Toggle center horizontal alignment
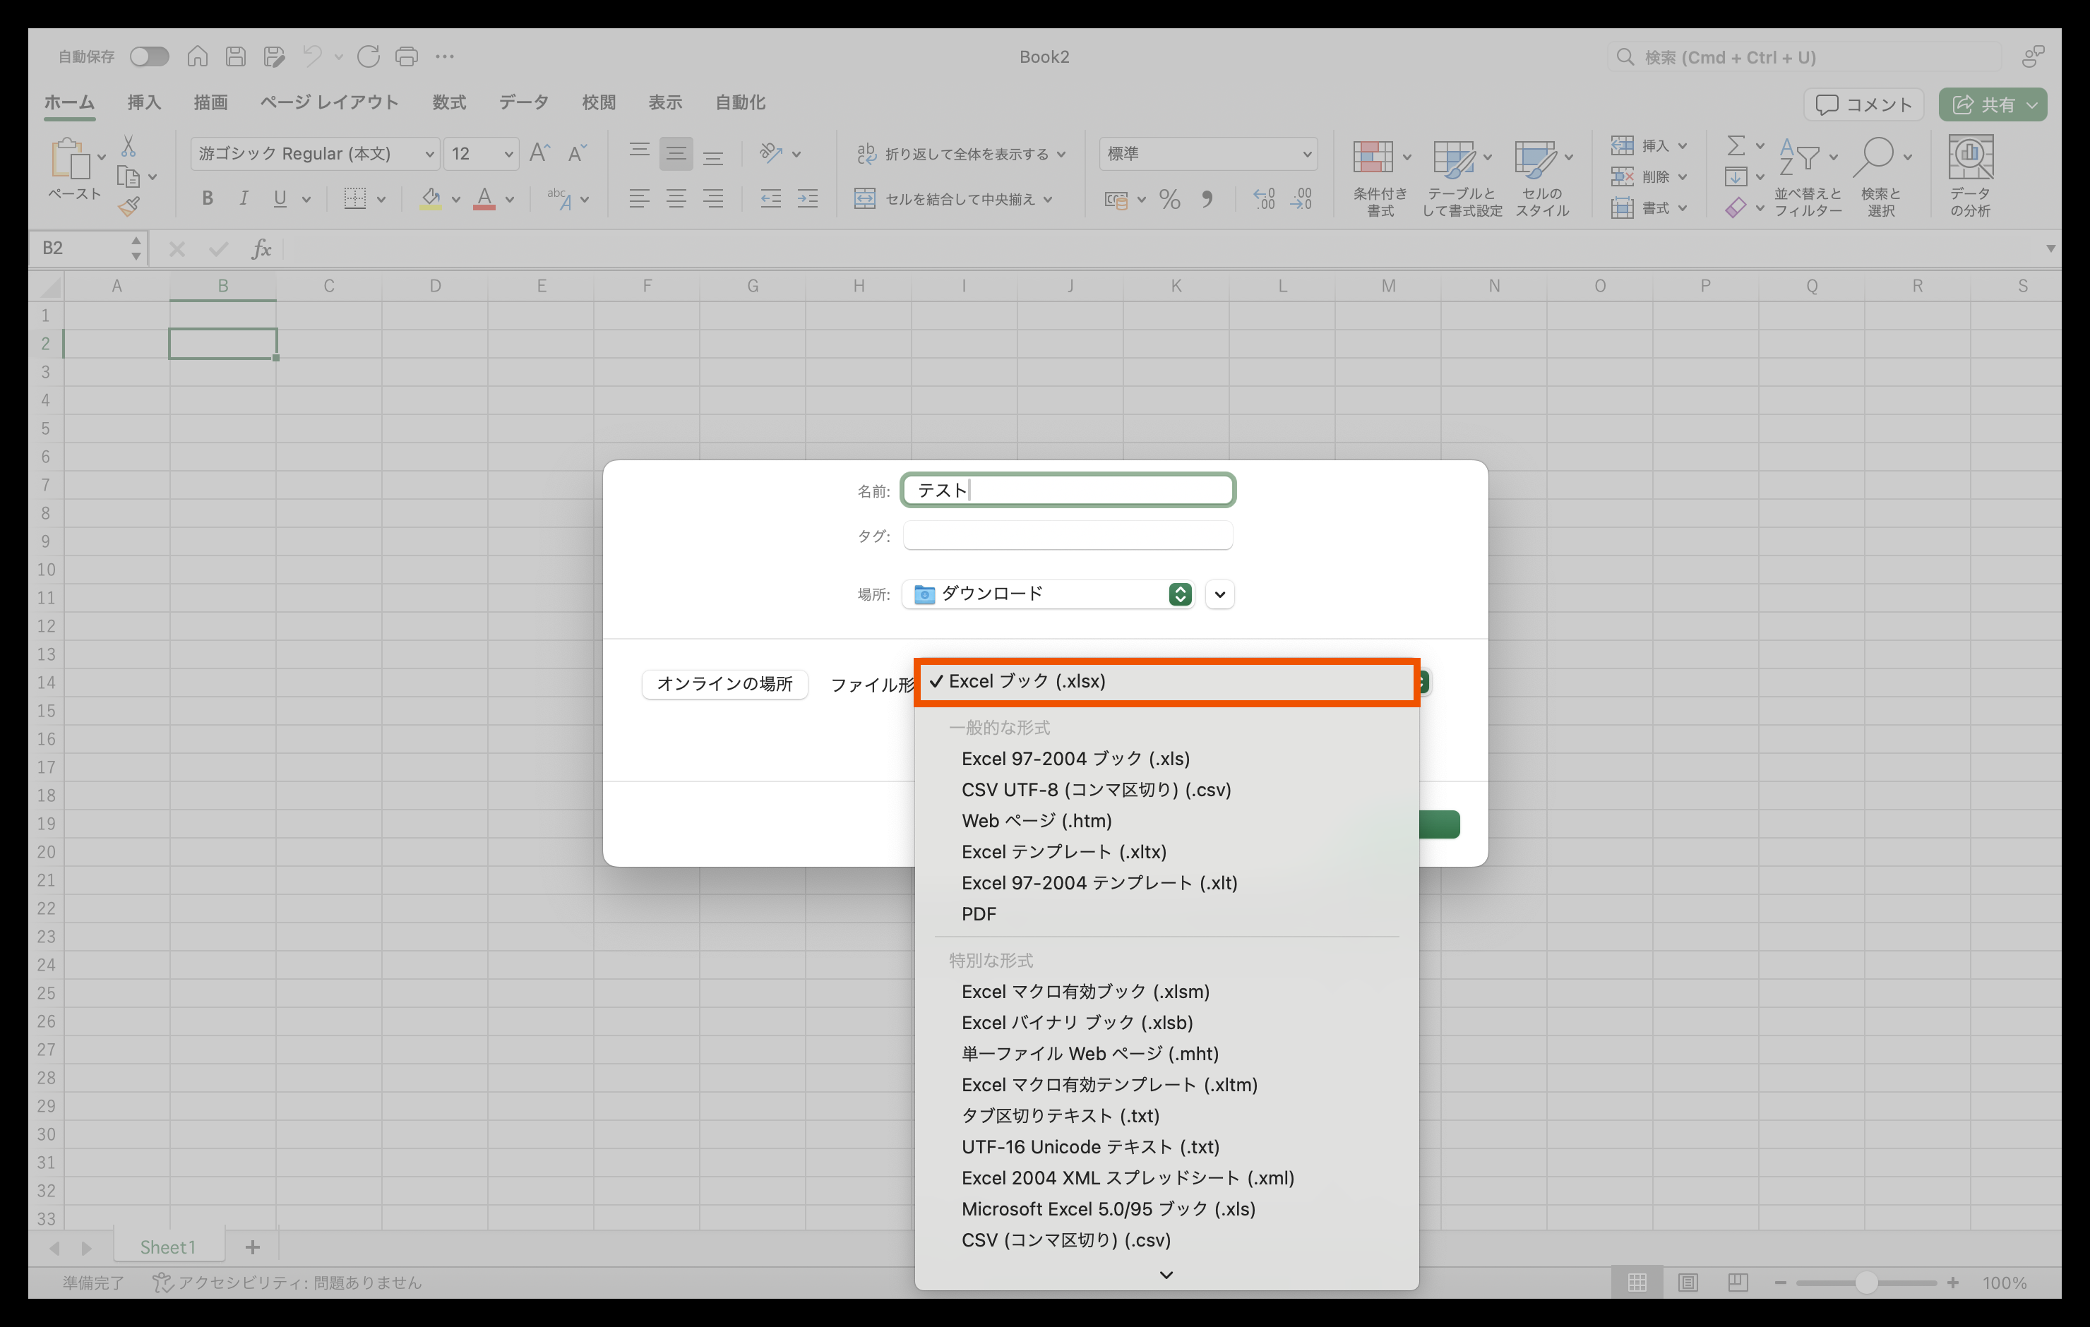Screen dimensions: 2090x1327 point(676,199)
